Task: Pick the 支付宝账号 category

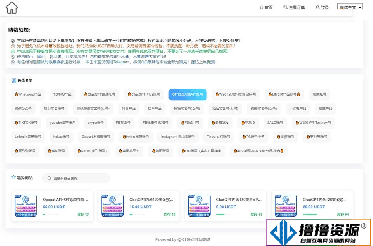Action: pos(317,137)
